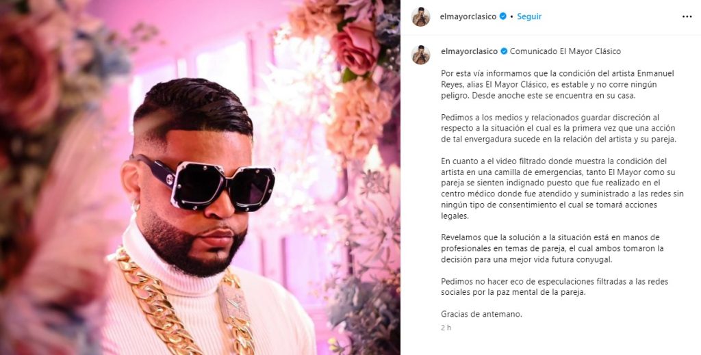The height and width of the screenshot is (355, 701).
Task: Click the profile avatar in the post header
Action: pos(421,16)
